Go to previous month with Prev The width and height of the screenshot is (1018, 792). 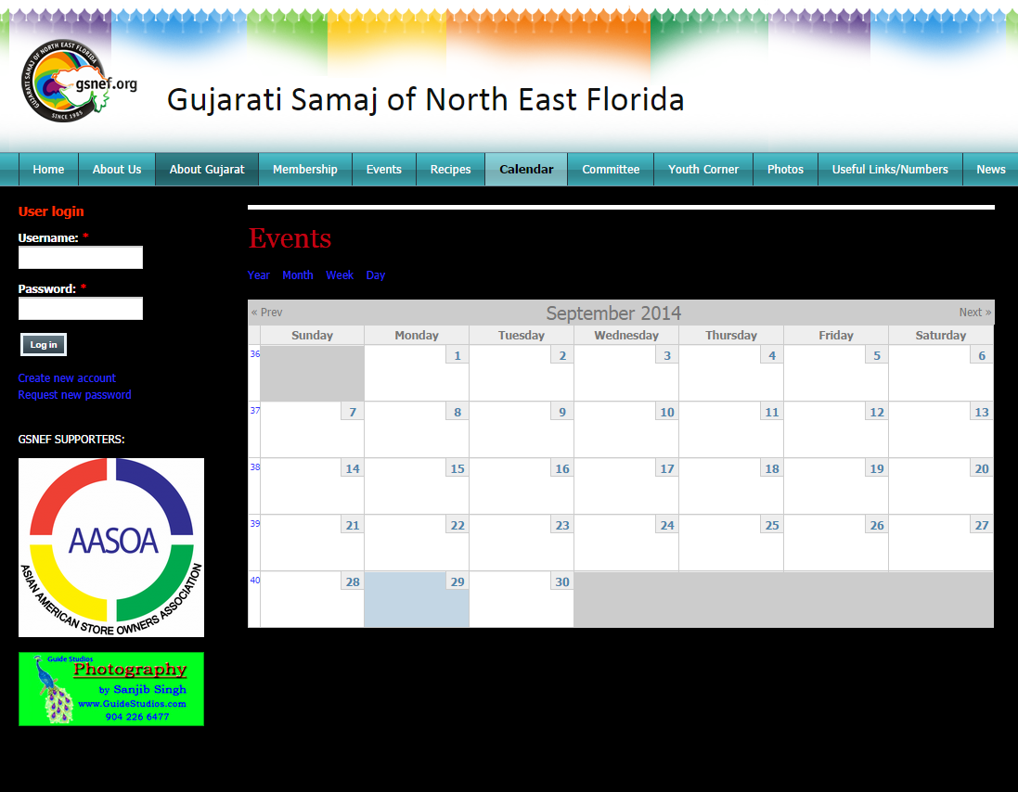pyautogui.click(x=267, y=313)
